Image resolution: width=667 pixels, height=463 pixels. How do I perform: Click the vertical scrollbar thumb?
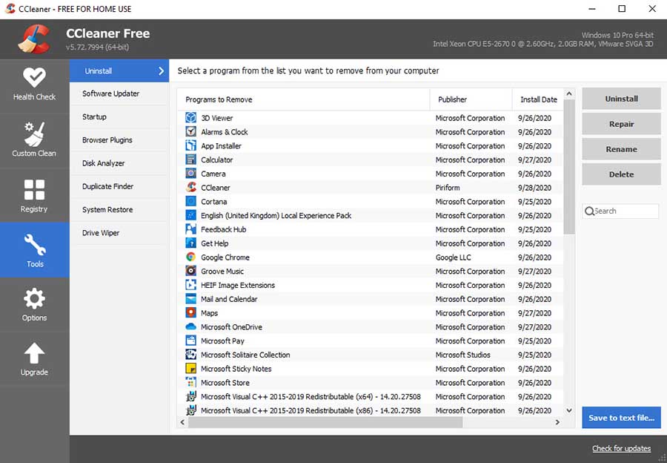pos(569,166)
